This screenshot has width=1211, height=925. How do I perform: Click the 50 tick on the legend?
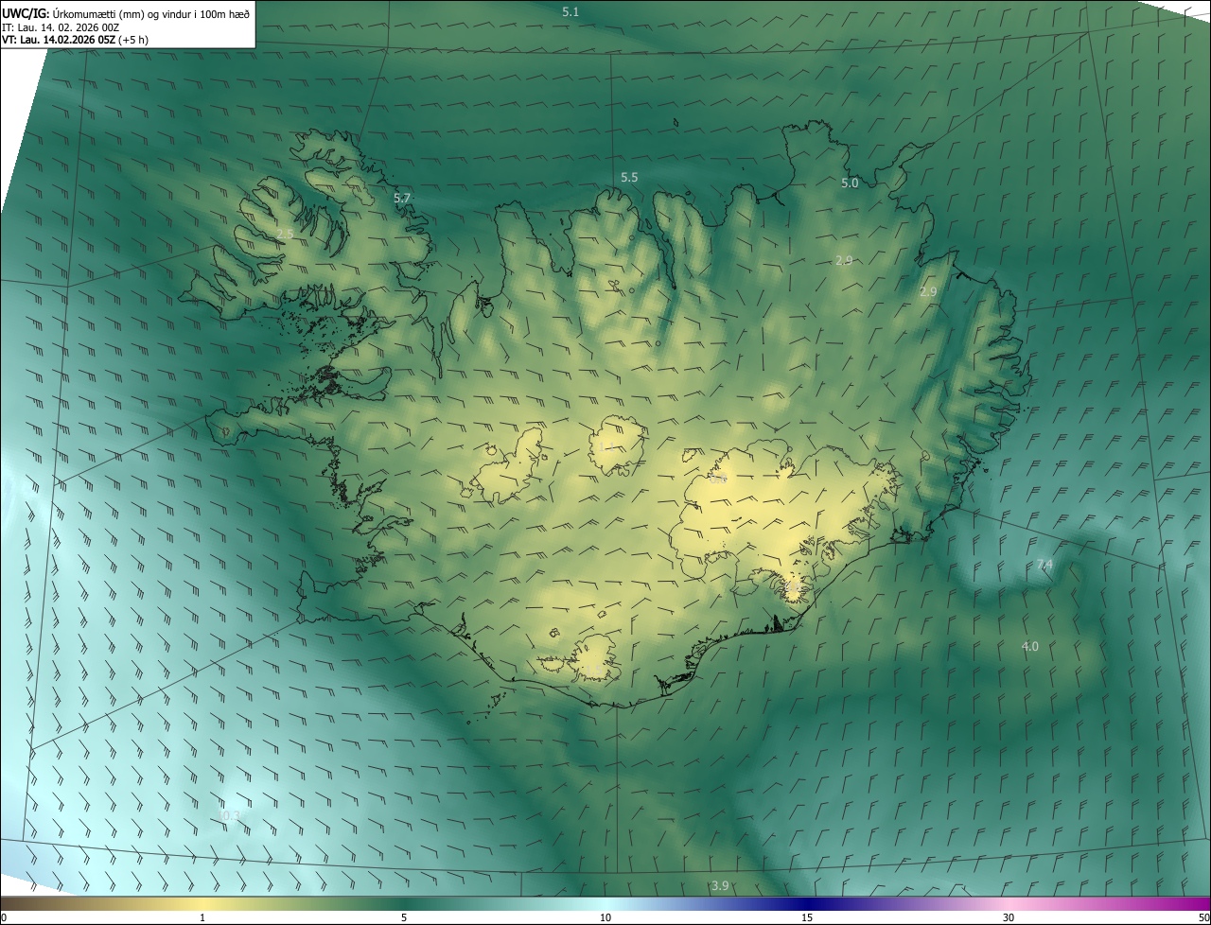(1203, 917)
